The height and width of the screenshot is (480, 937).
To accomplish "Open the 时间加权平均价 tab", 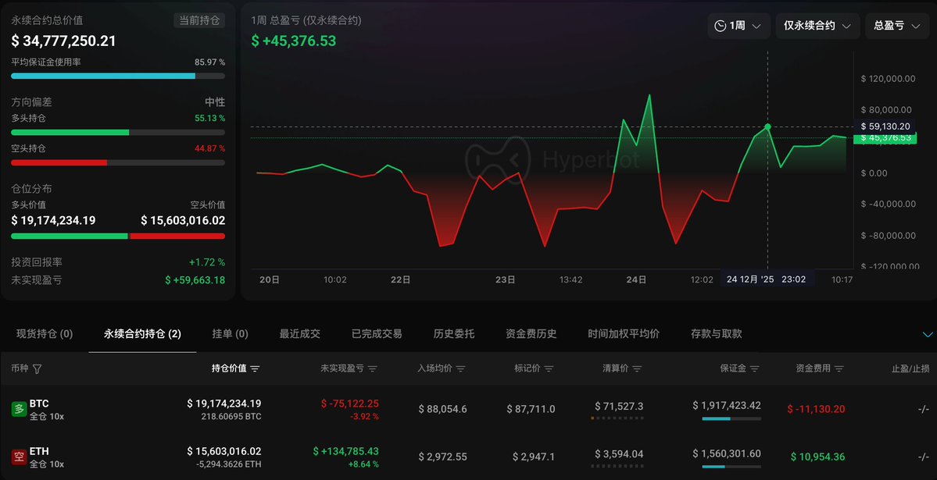I will point(624,334).
